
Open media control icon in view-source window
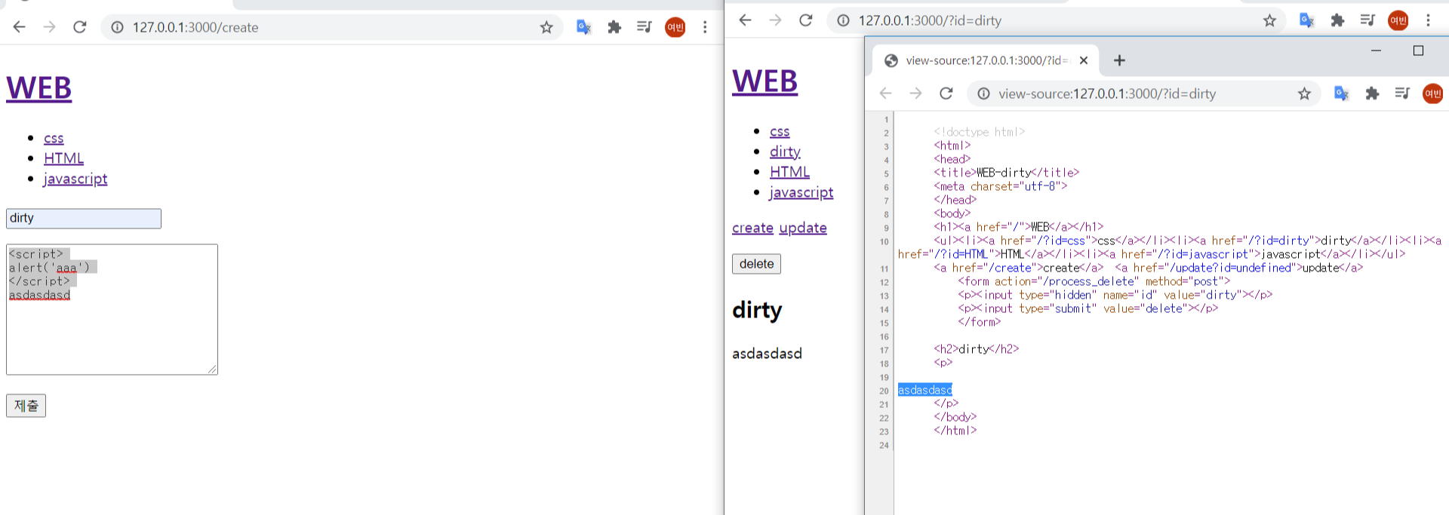1402,93
